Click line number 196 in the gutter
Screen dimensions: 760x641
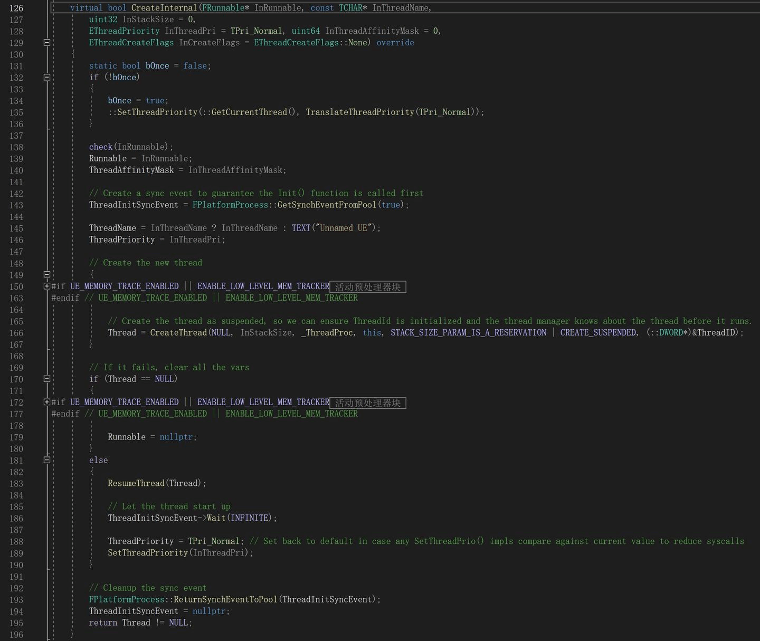pos(16,635)
